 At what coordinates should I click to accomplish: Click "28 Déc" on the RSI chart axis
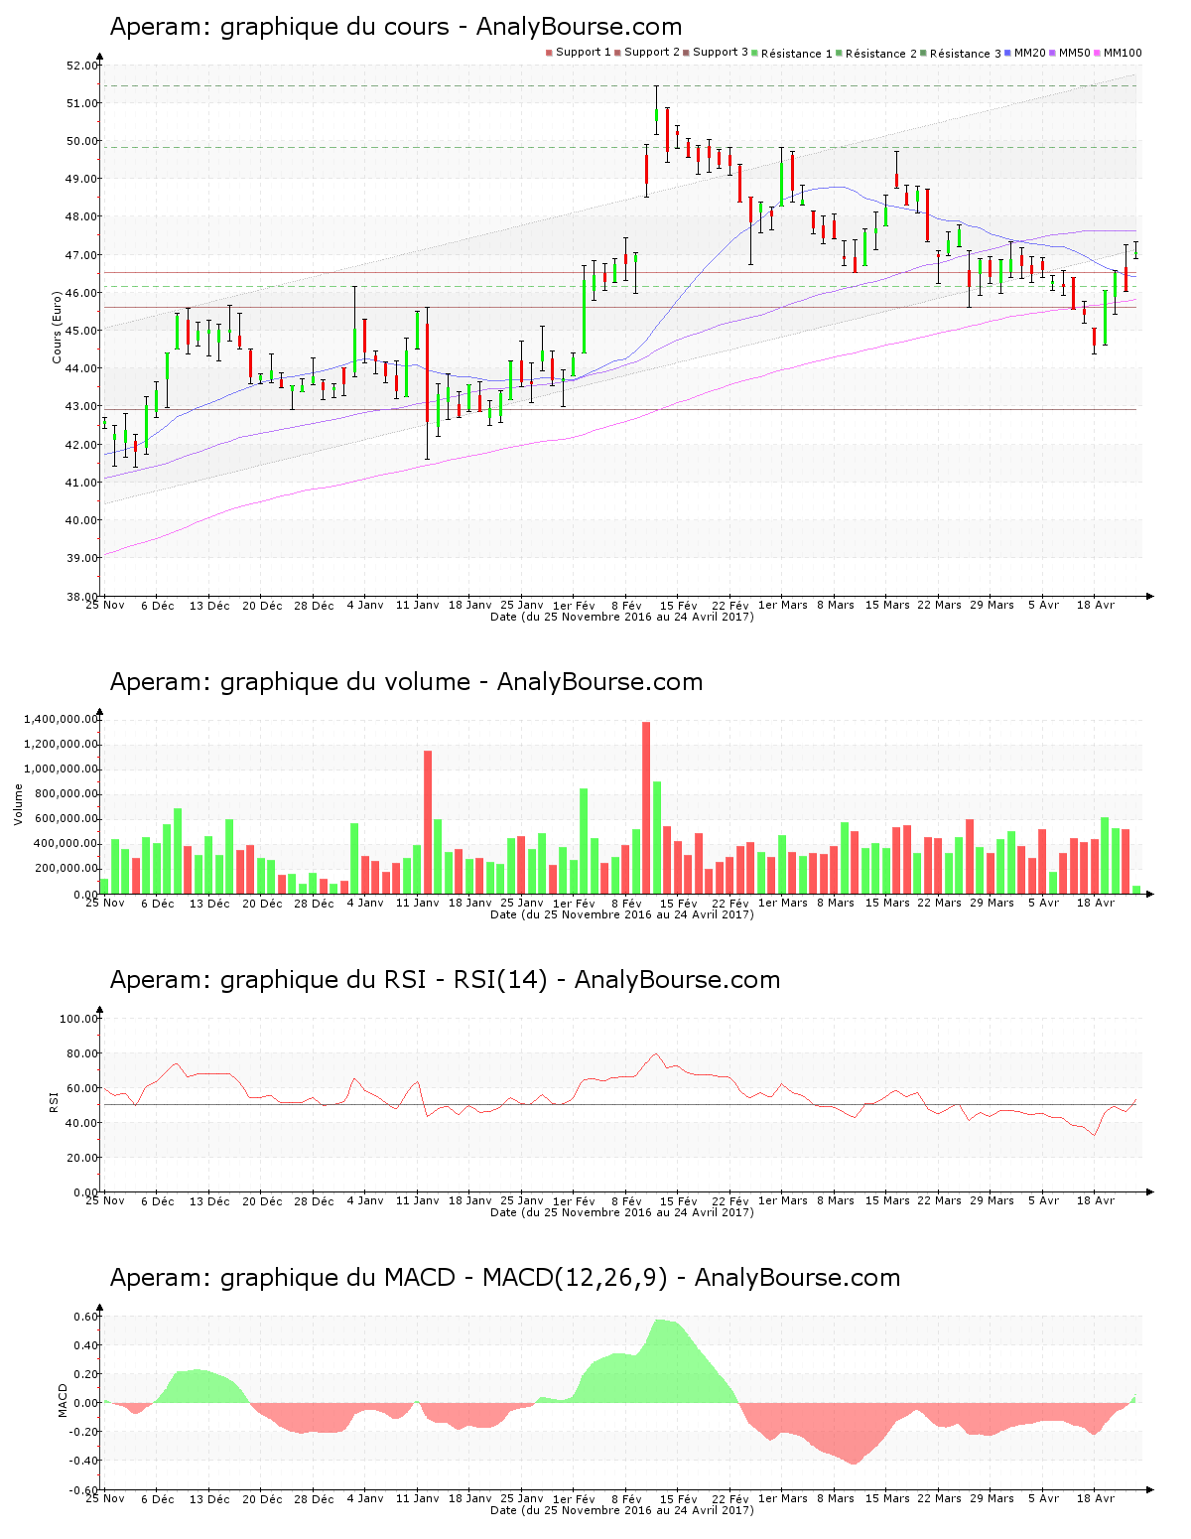[x=315, y=1200]
